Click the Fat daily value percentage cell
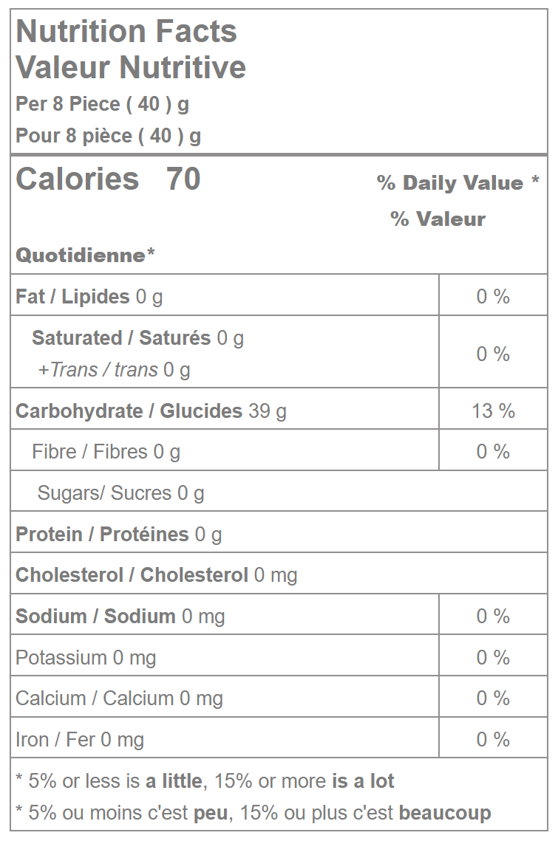The width and height of the screenshot is (558, 841). point(493,297)
